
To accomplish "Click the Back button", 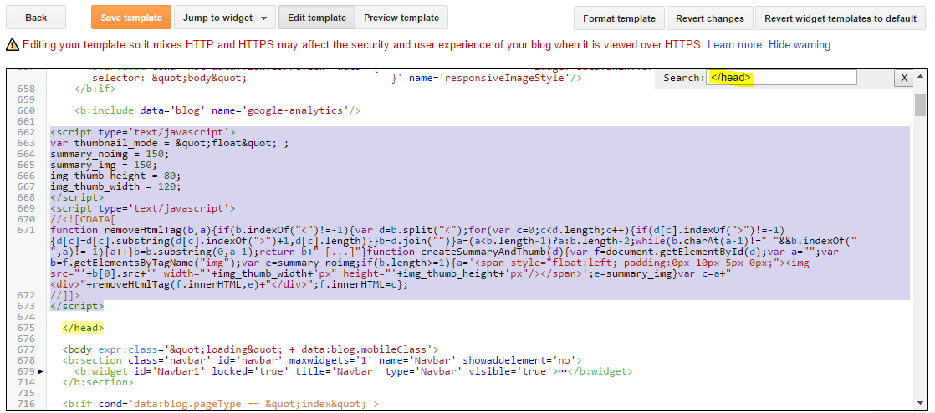I will point(36,18).
